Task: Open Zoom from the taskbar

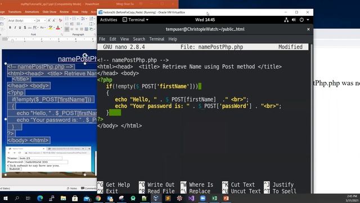Action: [202, 198]
